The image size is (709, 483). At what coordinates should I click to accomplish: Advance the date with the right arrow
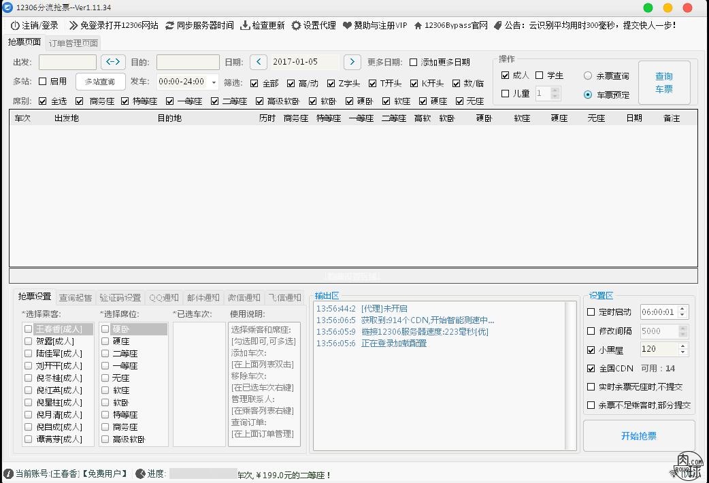tap(352, 61)
